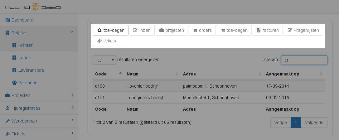This screenshot has height=140, width=339.
Task: Click the ticket icon on tickets button
Action: click(99, 41)
